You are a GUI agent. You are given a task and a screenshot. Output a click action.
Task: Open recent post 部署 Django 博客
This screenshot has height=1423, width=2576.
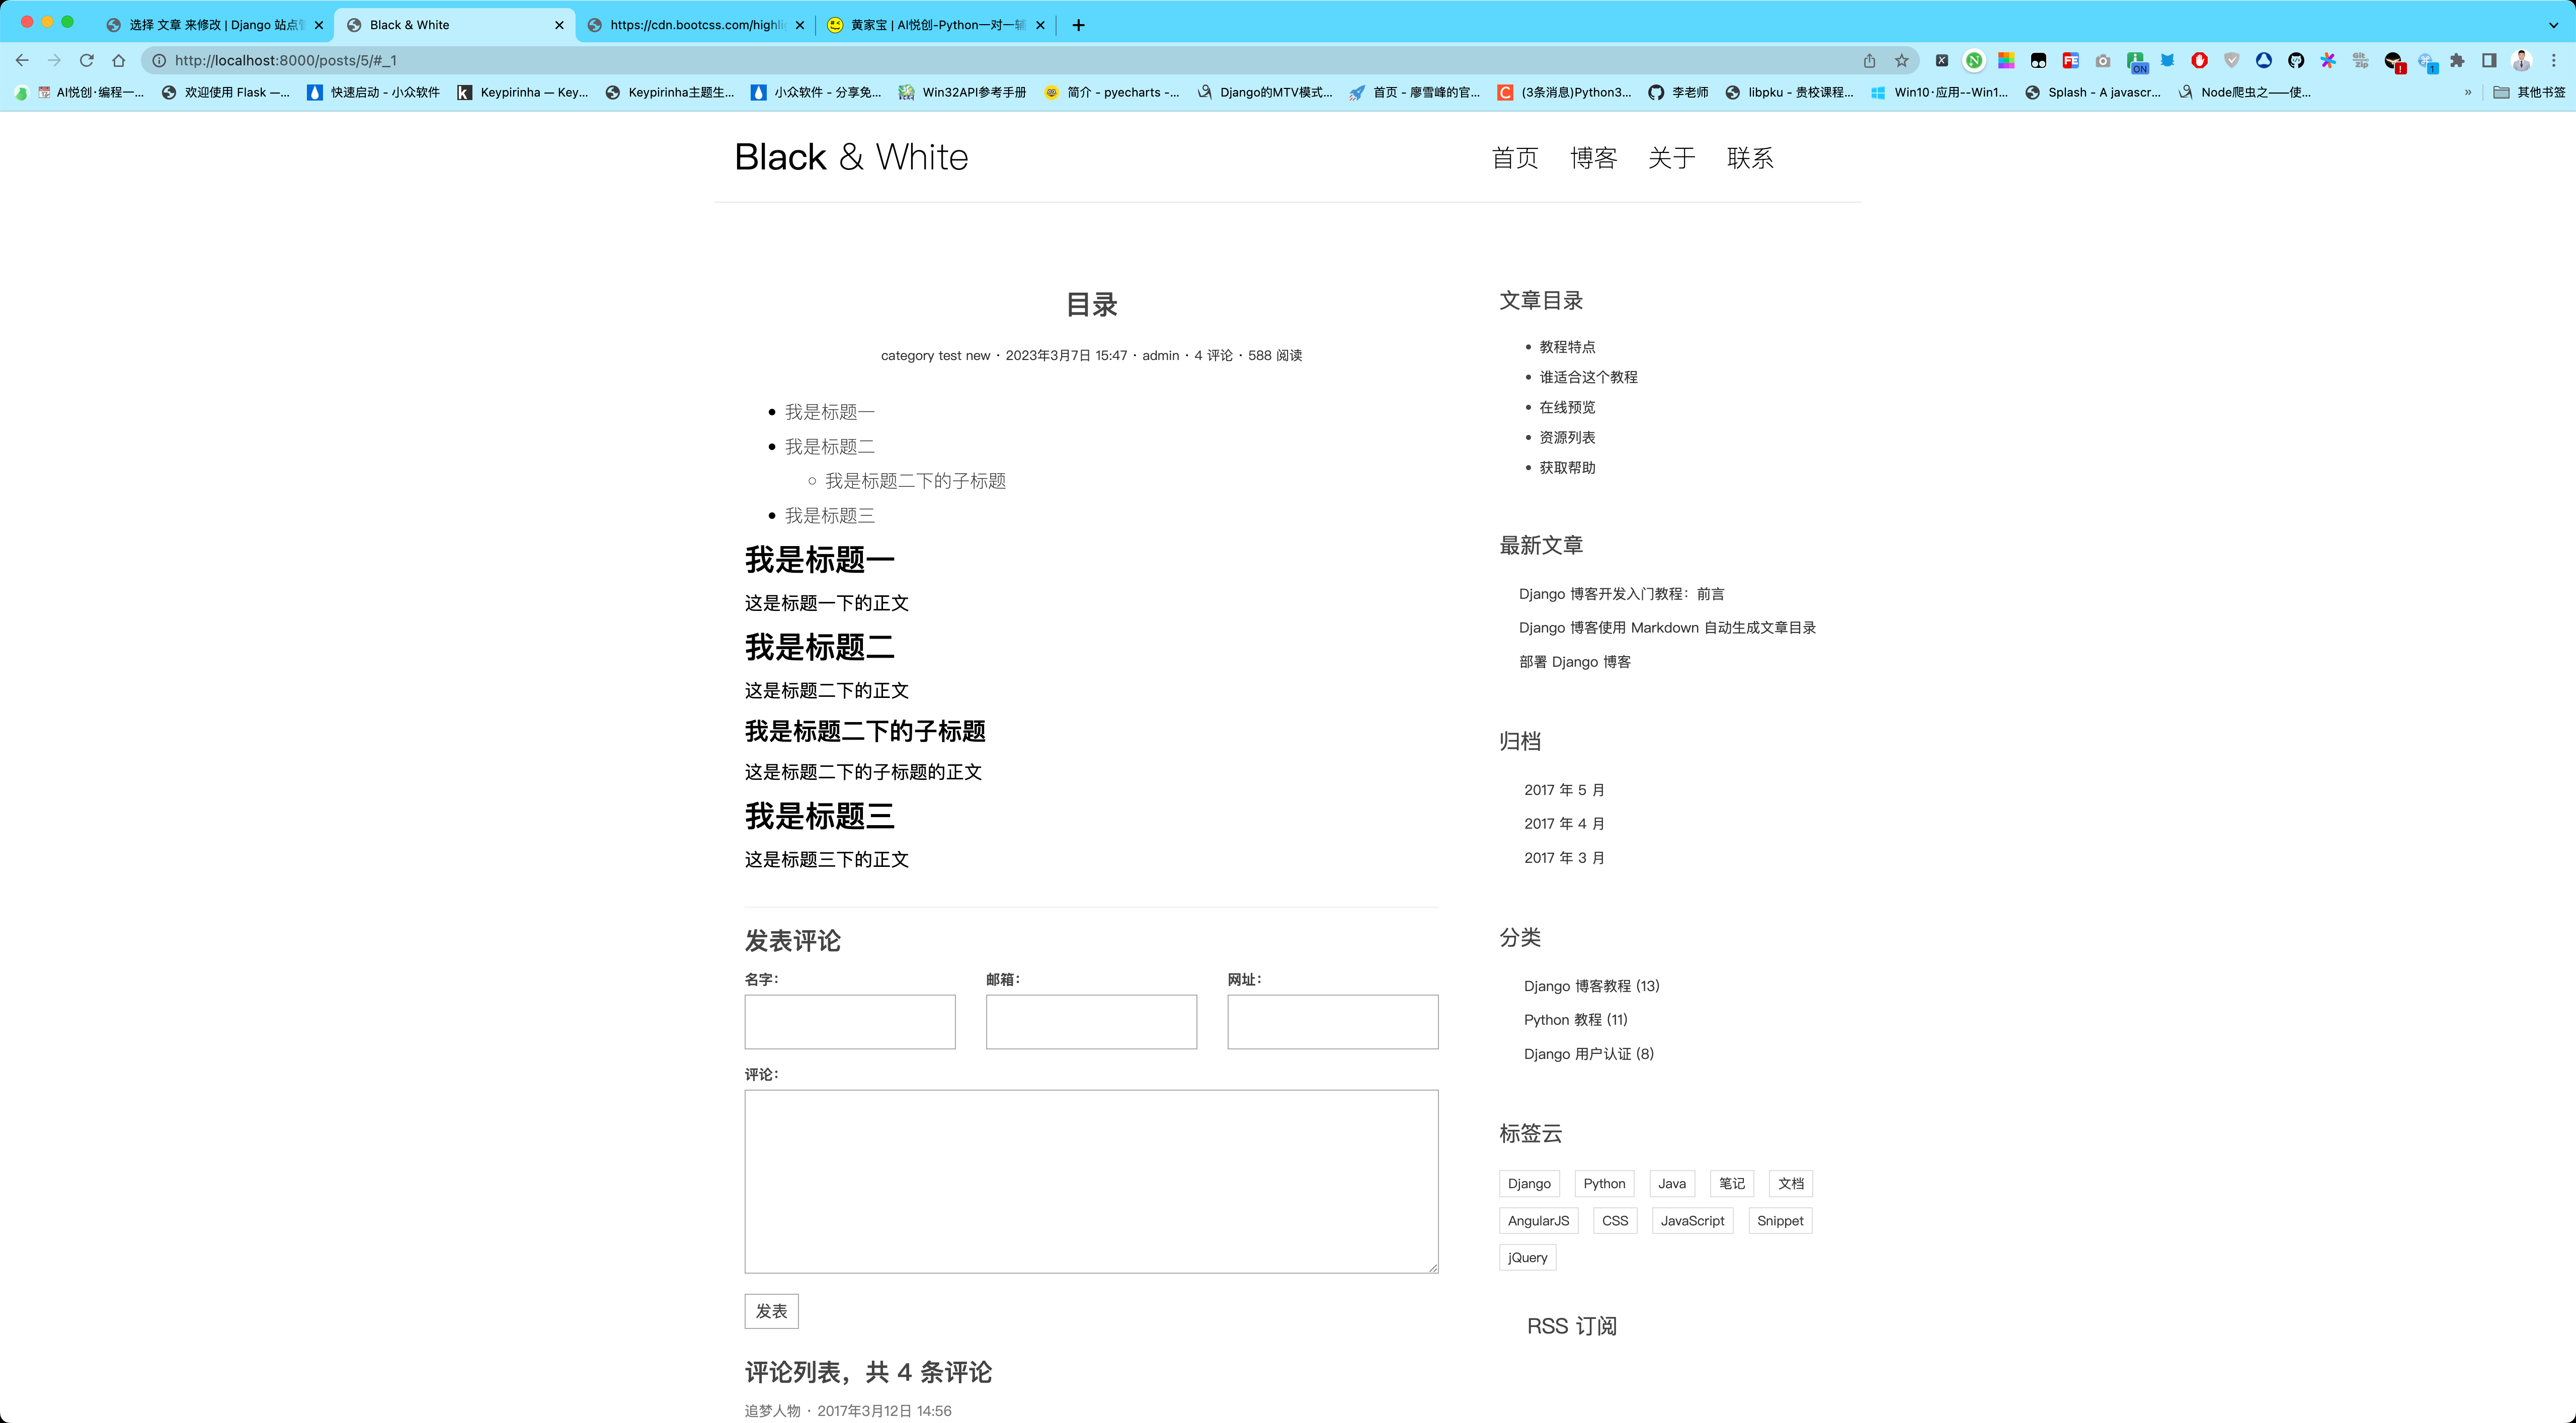1575,662
